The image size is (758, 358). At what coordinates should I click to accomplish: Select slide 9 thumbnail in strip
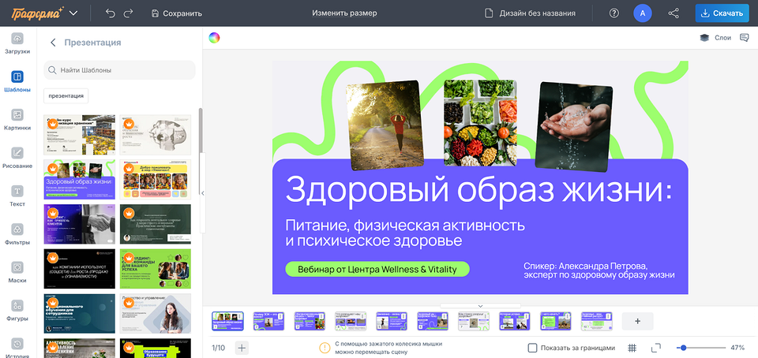[x=556, y=321]
